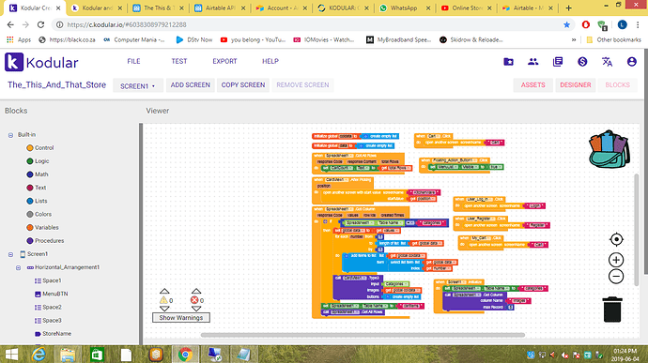Open the backpack icon in viewer

pos(609,149)
